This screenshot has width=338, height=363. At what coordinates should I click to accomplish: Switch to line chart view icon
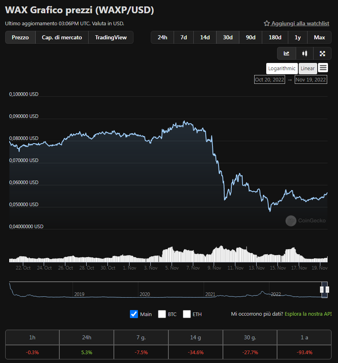[286, 53]
